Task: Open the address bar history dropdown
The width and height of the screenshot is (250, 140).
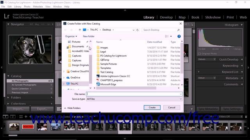Action: pos(134,30)
